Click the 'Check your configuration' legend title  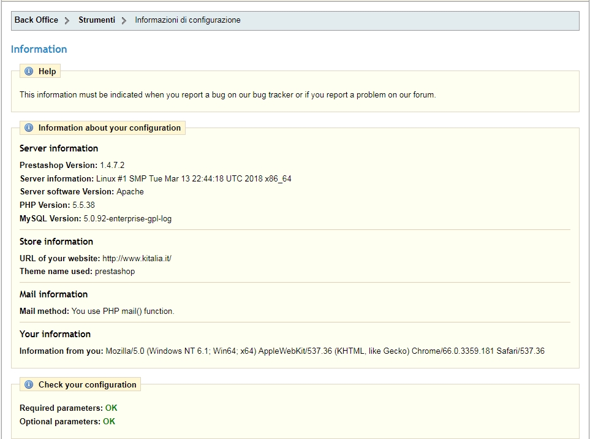pyautogui.click(x=87, y=384)
